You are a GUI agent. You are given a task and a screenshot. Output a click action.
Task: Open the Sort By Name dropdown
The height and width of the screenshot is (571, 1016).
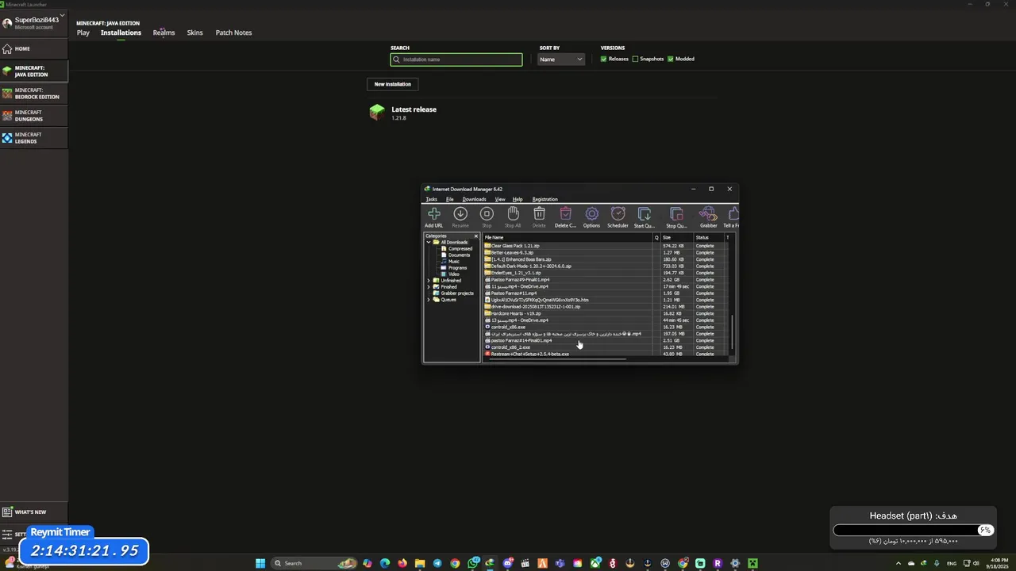561,59
